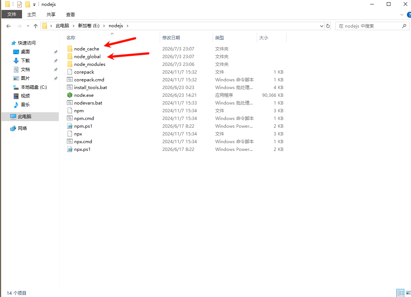
Task: Click the npx.ps1 PowerShell icon
Action: coord(70,149)
